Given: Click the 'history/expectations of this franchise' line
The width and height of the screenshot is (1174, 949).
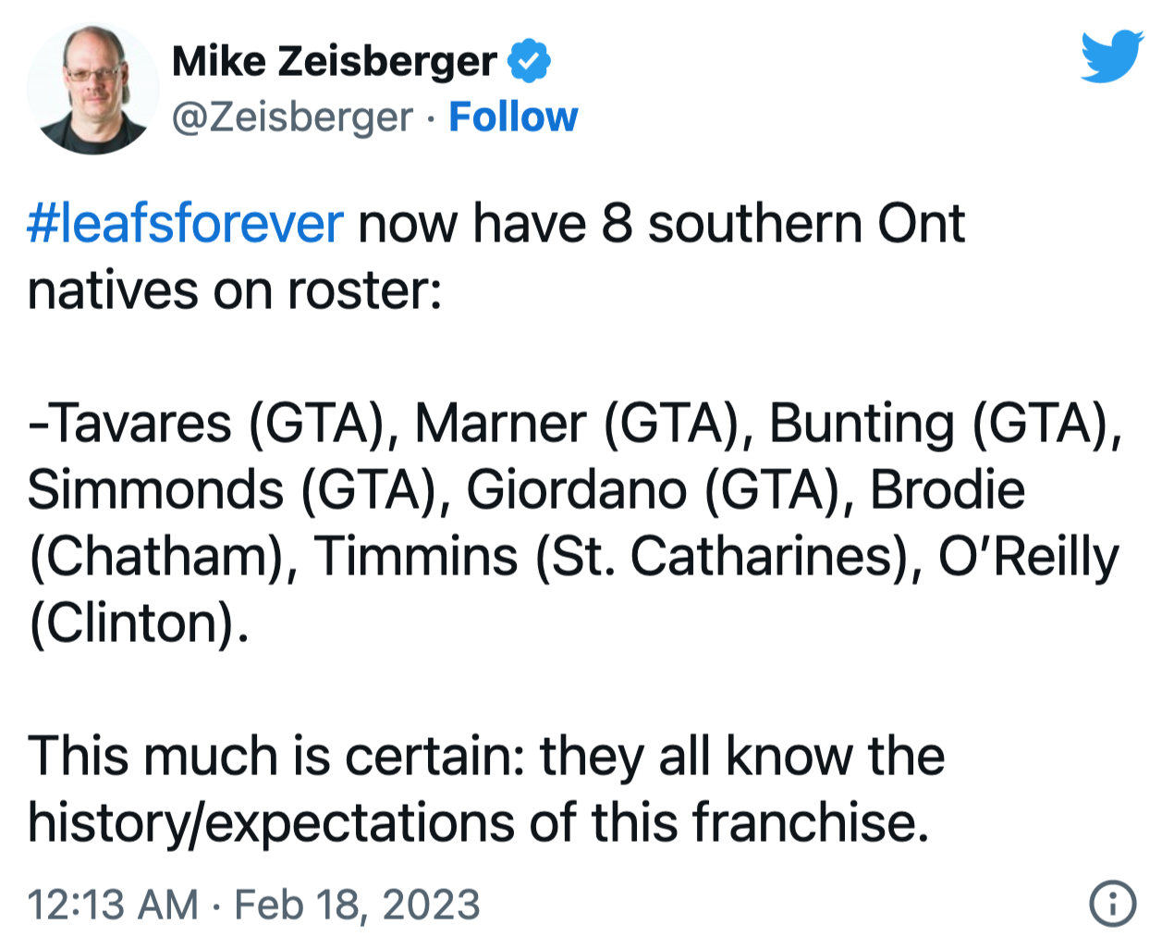Looking at the screenshot, I should (478, 823).
